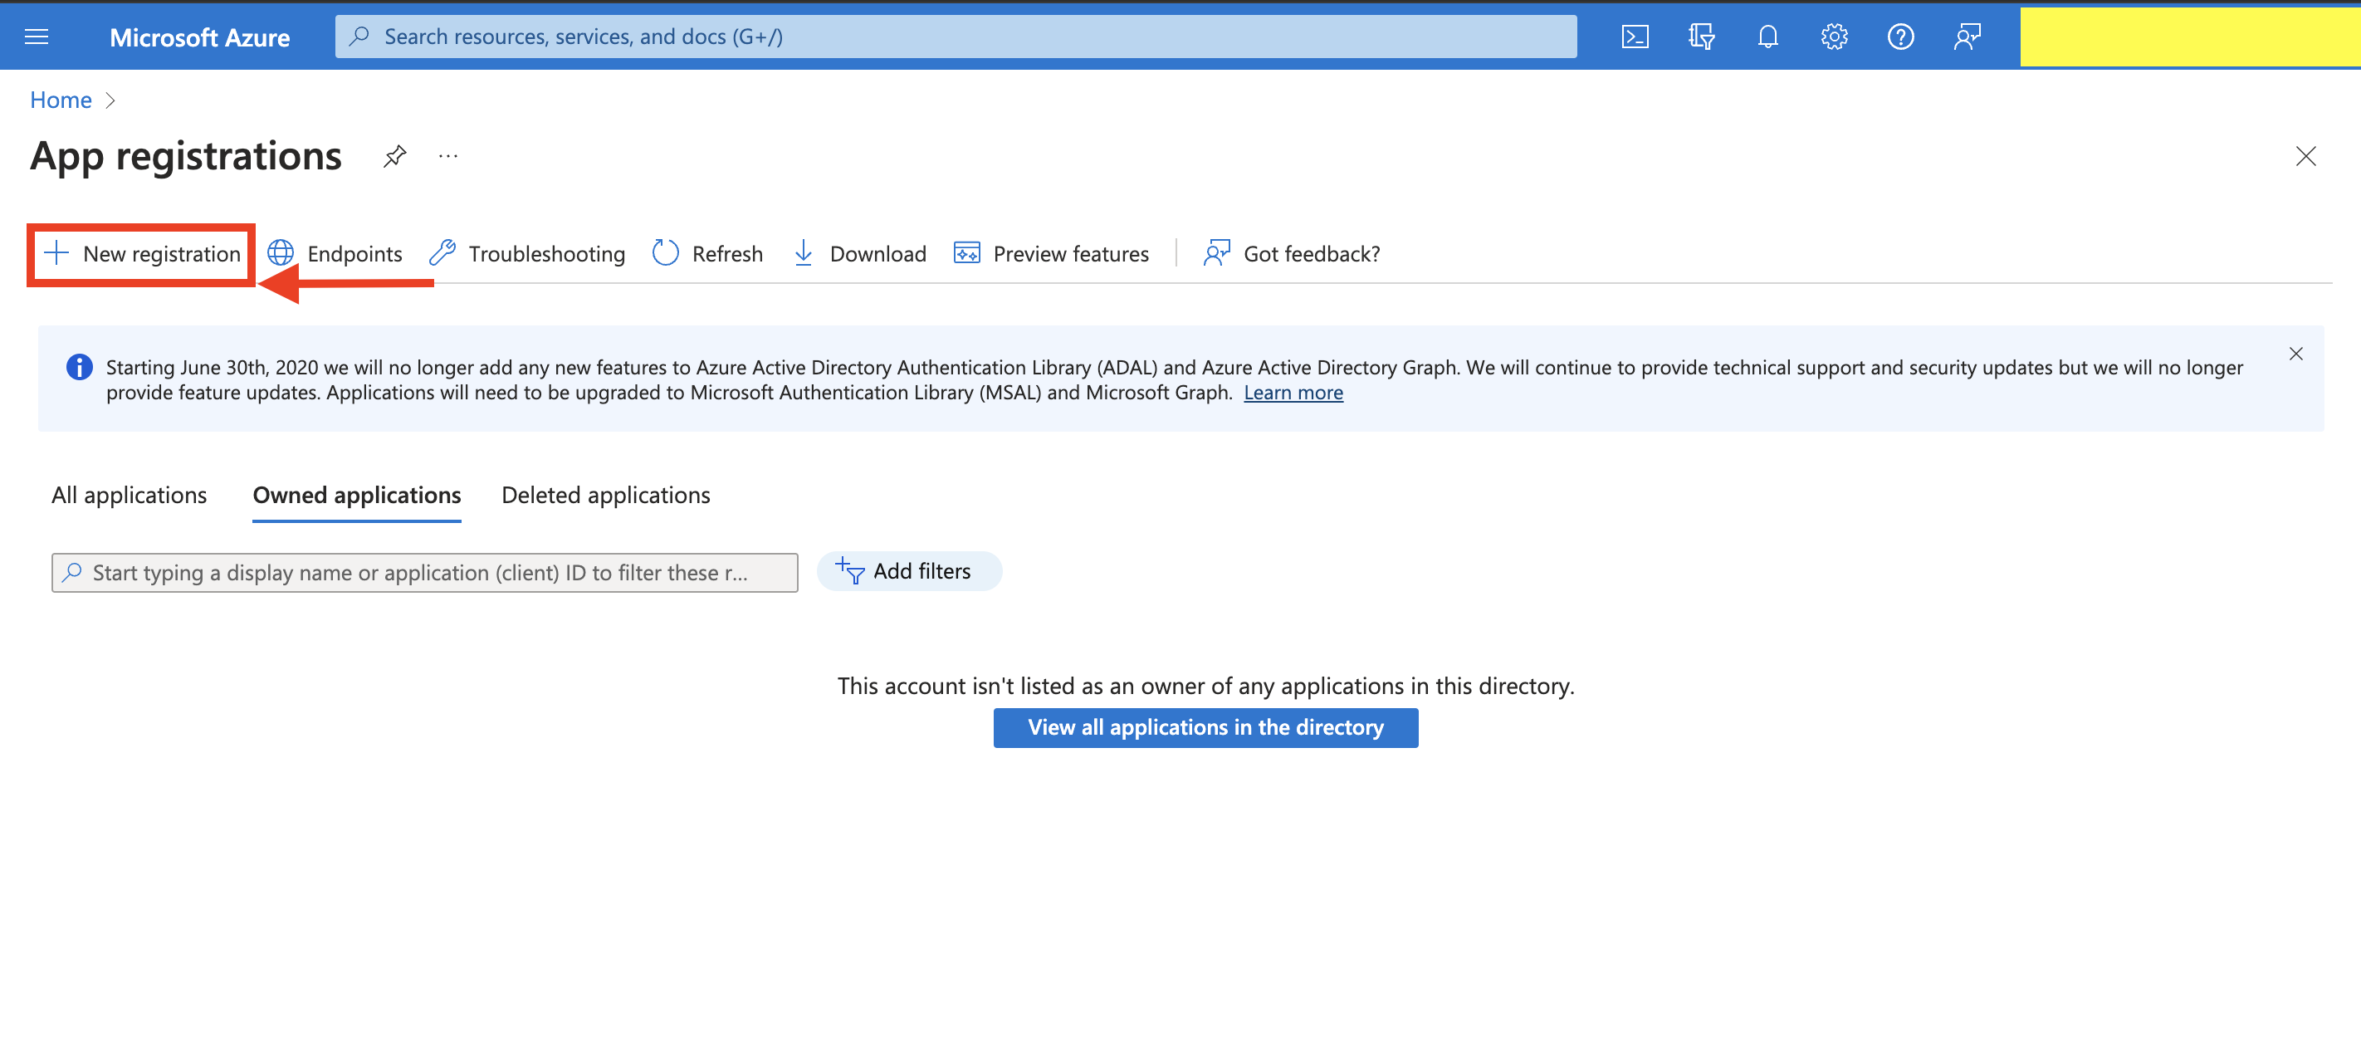The height and width of the screenshot is (1056, 2361).
Task: Focus the display name filter field
Action: pyautogui.click(x=424, y=573)
